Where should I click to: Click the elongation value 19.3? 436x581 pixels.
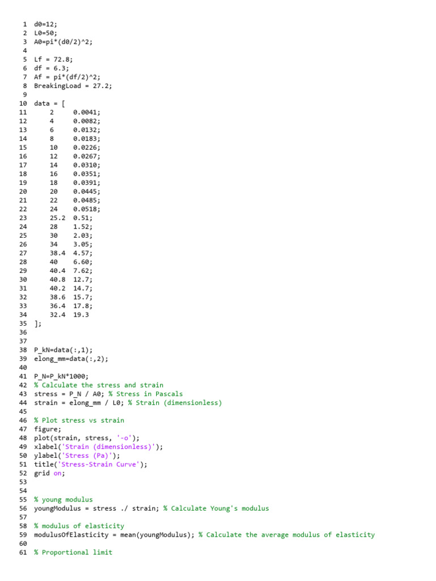click(x=81, y=315)
